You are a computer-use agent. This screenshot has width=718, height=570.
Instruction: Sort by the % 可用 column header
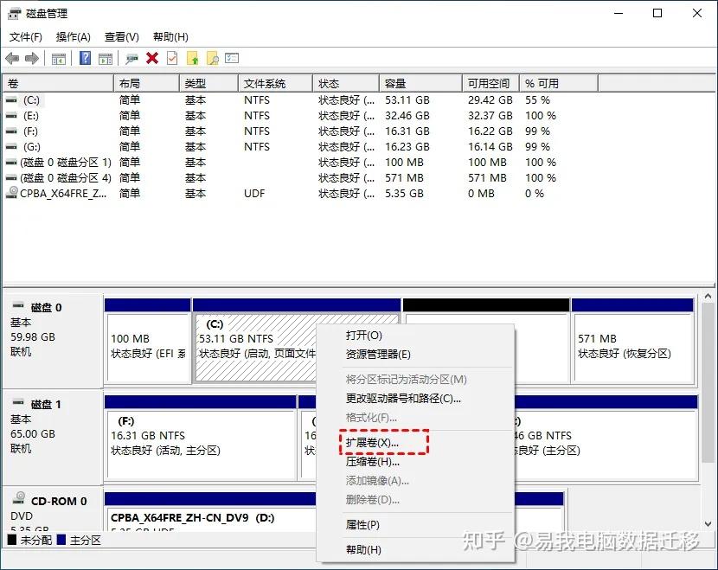(559, 83)
